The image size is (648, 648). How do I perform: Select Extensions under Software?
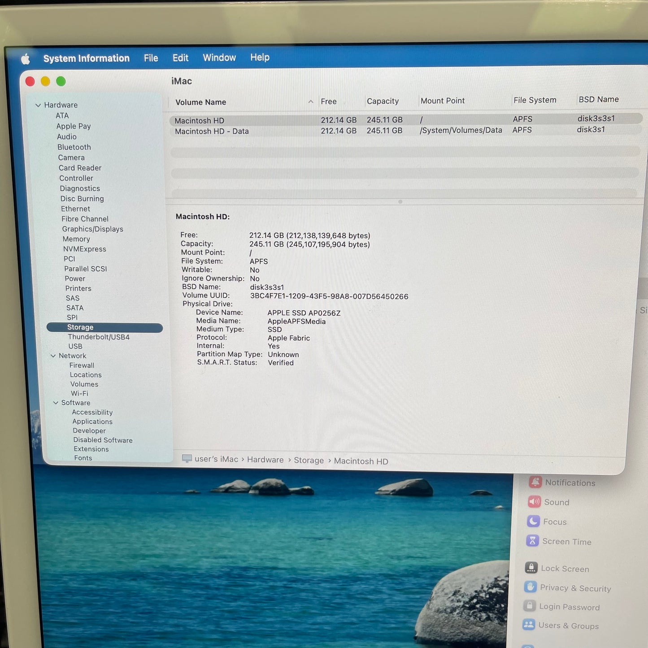(x=91, y=449)
